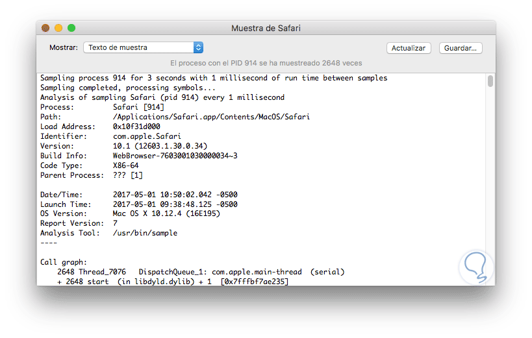The width and height of the screenshot is (532, 338).
Task: Open the "Texto de muestra" dropdown
Action: 144,47
